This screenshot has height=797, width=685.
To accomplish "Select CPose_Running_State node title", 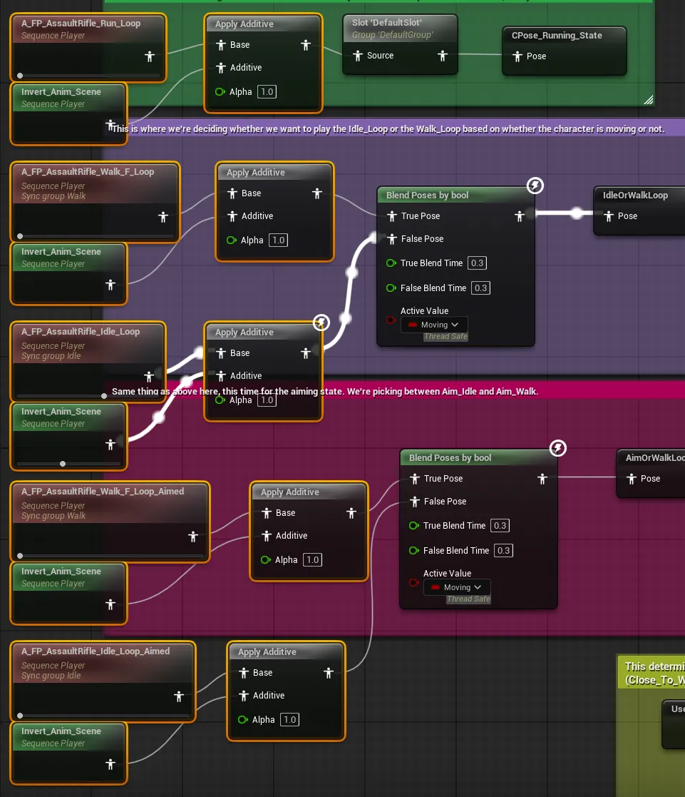I will (557, 36).
